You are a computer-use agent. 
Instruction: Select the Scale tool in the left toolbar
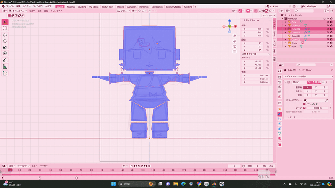[x=5, y=47]
